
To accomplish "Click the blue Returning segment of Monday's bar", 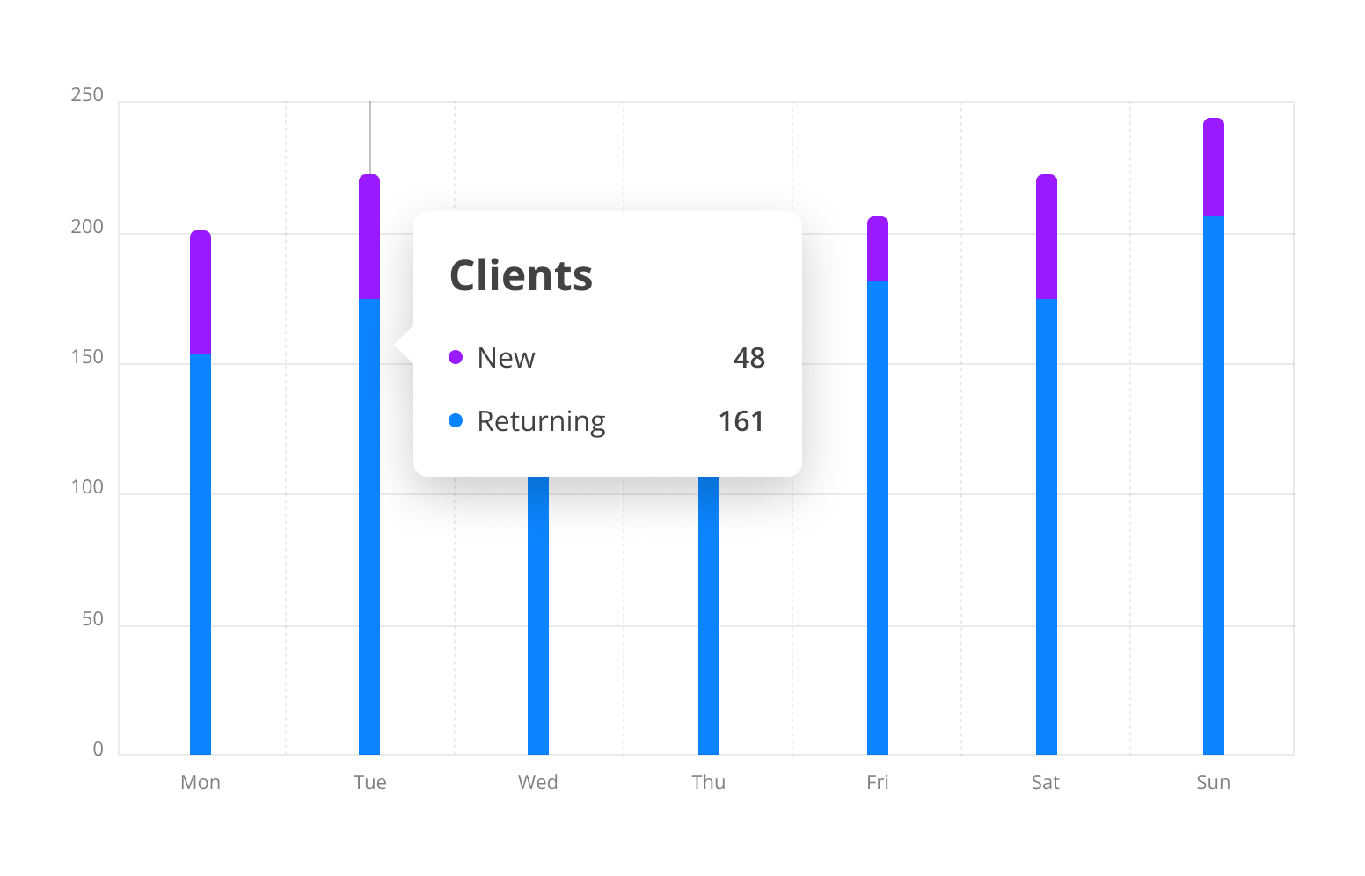I will click(201, 554).
